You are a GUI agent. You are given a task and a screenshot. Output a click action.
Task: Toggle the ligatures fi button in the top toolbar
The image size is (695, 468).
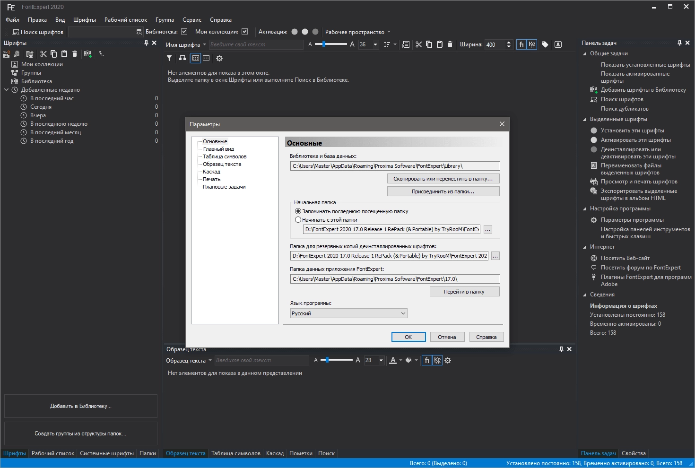coord(521,44)
